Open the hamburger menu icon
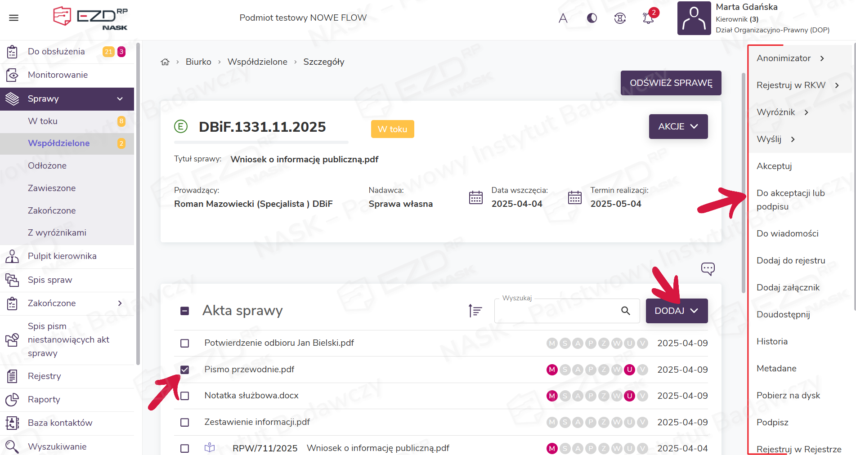856x455 pixels. [14, 18]
